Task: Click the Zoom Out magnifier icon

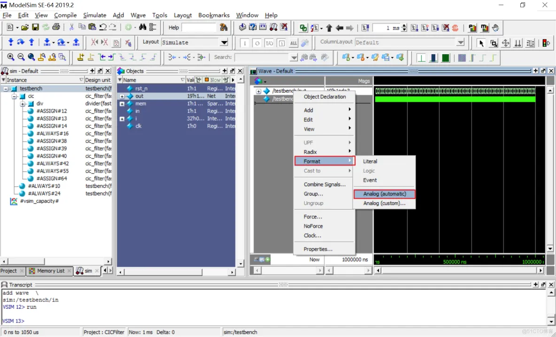Action: coord(21,57)
